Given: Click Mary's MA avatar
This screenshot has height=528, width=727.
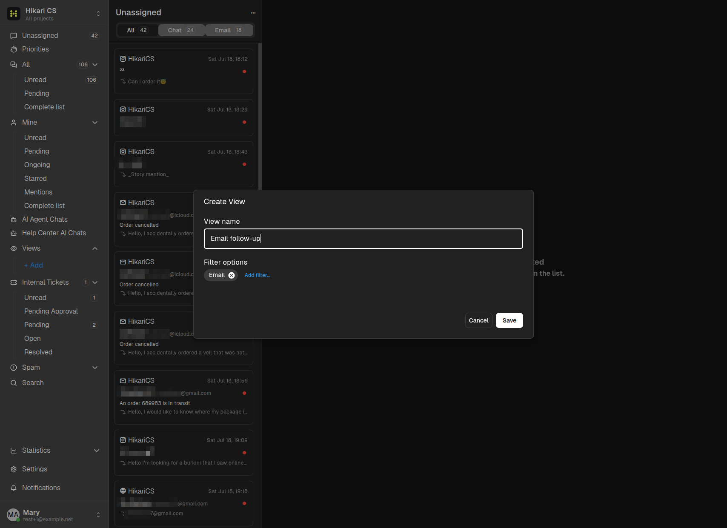Looking at the screenshot, I should point(13,515).
